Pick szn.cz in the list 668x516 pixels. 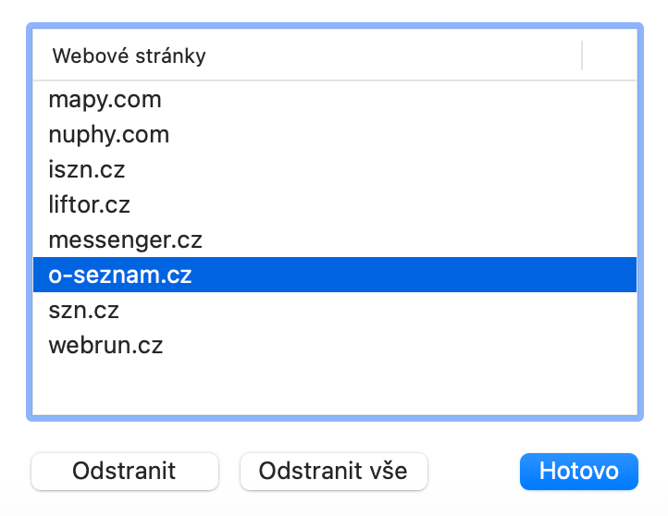pyautogui.click(x=84, y=311)
